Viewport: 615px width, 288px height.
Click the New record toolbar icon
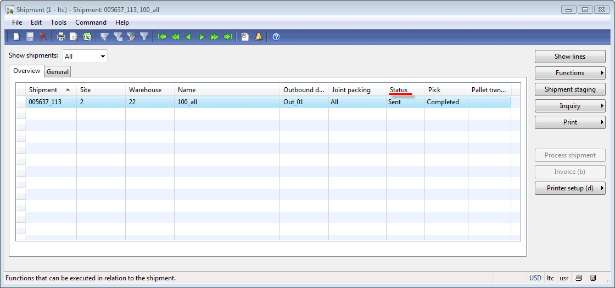(16, 37)
